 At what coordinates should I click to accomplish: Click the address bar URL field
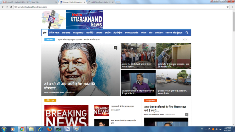click(122, 7)
